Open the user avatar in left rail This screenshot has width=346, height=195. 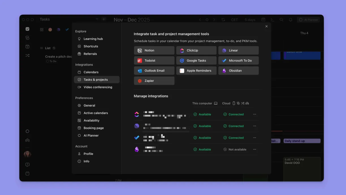27,154
